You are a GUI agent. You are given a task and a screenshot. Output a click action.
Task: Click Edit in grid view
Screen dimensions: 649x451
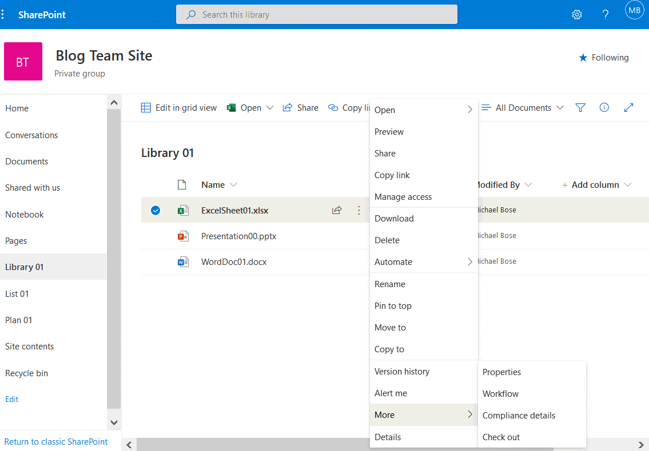point(179,107)
